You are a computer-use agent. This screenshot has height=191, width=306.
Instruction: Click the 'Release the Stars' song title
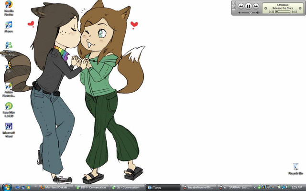coord(283,8)
